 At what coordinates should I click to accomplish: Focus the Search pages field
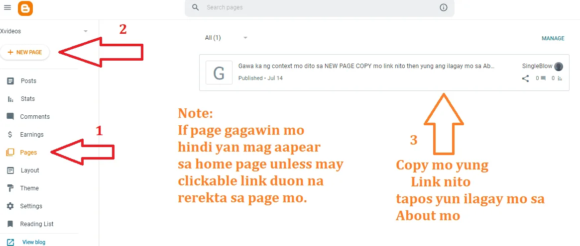[x=319, y=8]
